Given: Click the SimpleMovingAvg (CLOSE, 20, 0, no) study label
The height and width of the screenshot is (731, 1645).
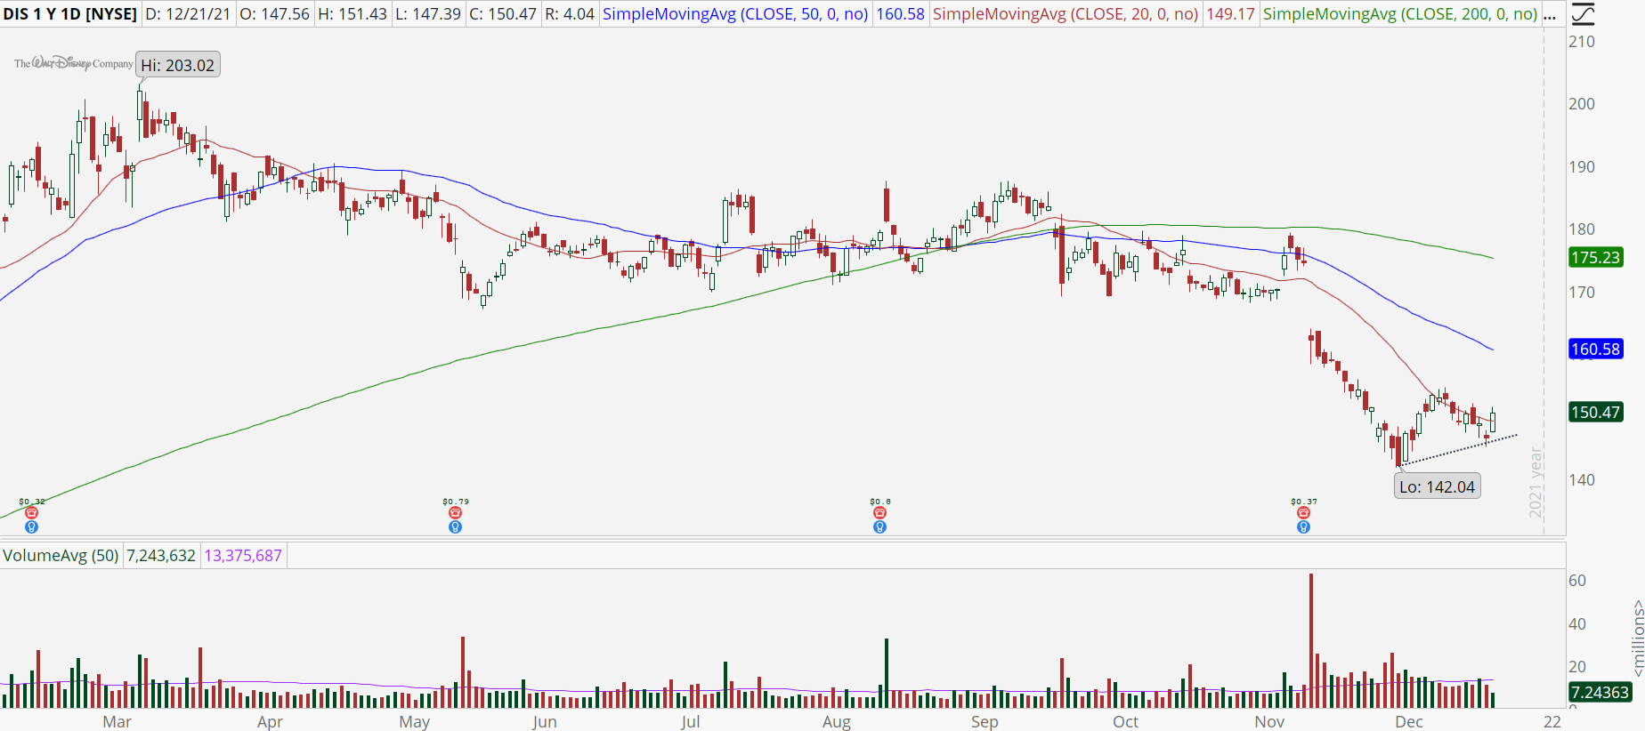Looking at the screenshot, I should [x=1066, y=14].
